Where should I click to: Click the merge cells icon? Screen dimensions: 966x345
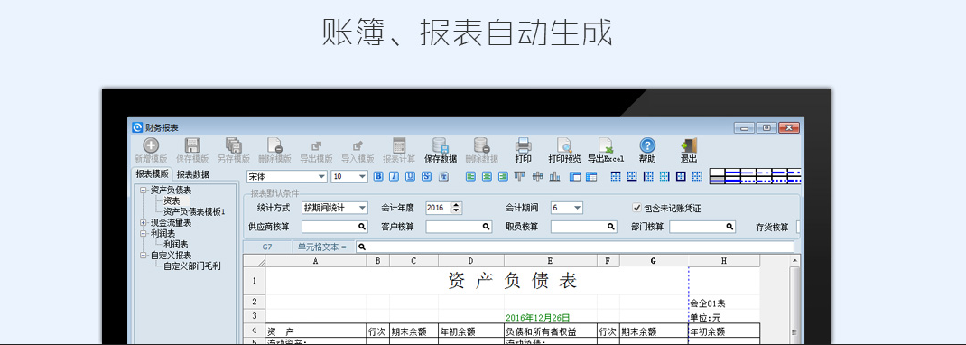pyautogui.click(x=575, y=176)
